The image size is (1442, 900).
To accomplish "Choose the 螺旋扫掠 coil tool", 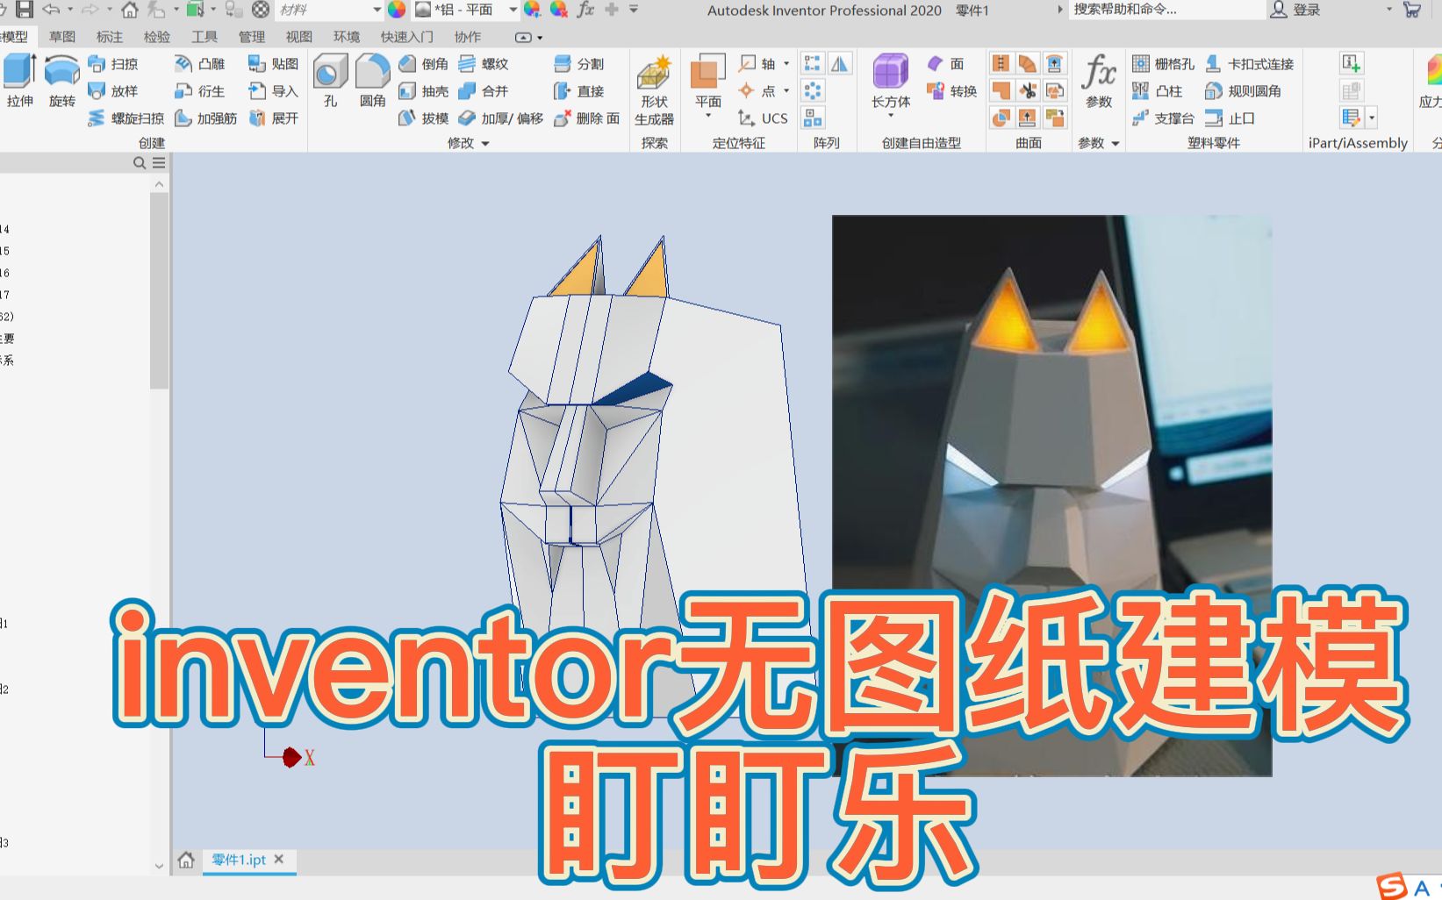I will pos(126,118).
